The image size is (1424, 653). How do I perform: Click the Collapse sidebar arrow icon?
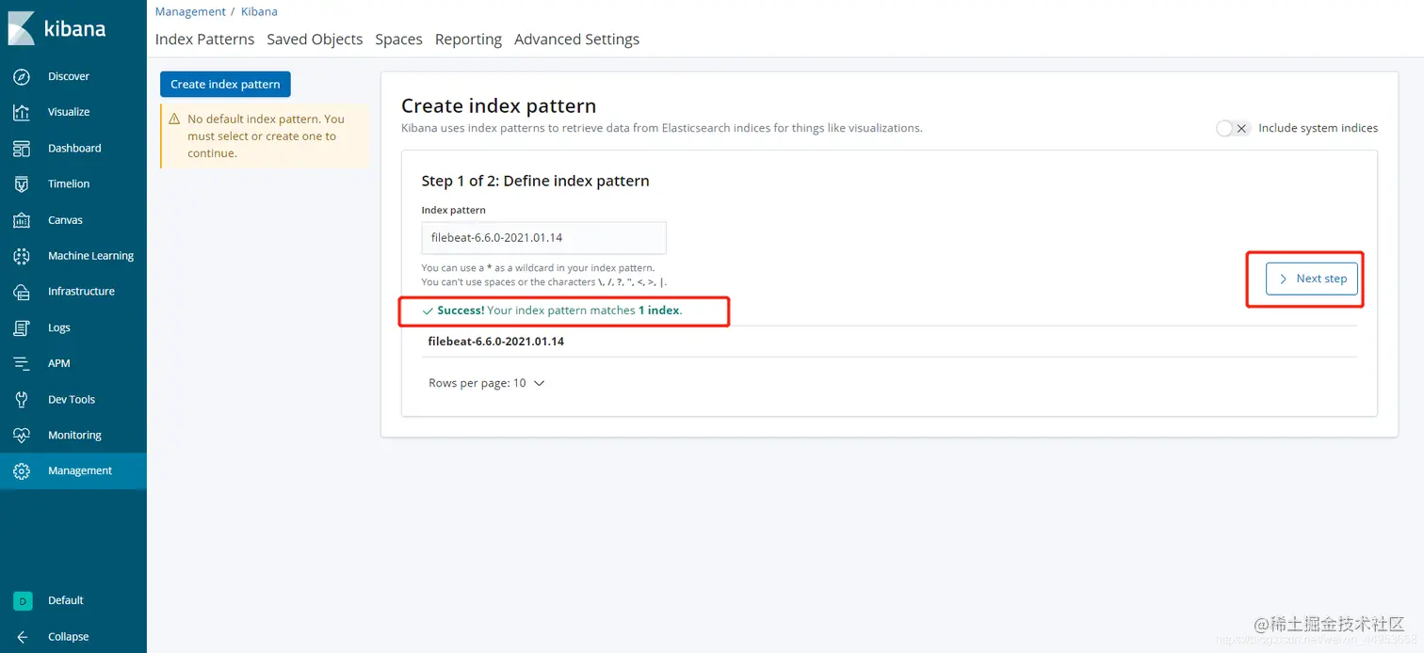tap(22, 637)
